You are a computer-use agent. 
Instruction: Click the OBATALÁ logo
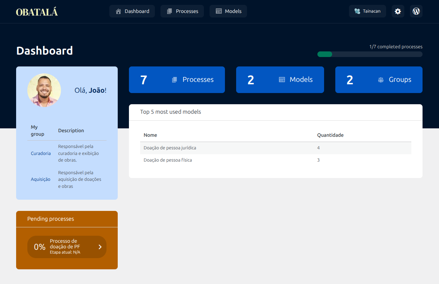click(37, 12)
